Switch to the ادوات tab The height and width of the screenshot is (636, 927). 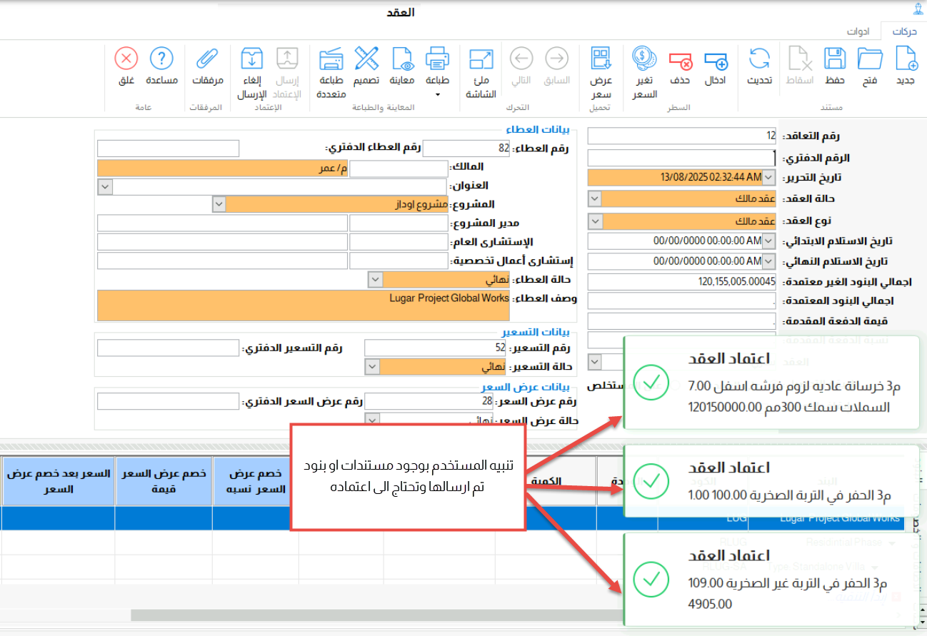tap(858, 31)
